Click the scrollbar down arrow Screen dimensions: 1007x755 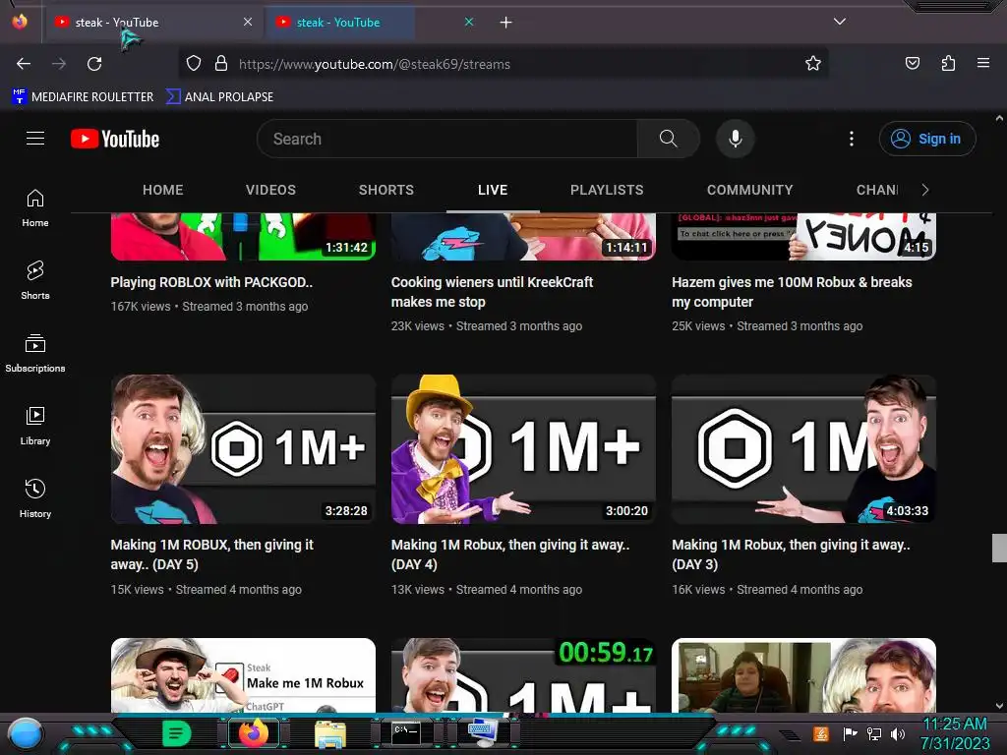pos(999,706)
